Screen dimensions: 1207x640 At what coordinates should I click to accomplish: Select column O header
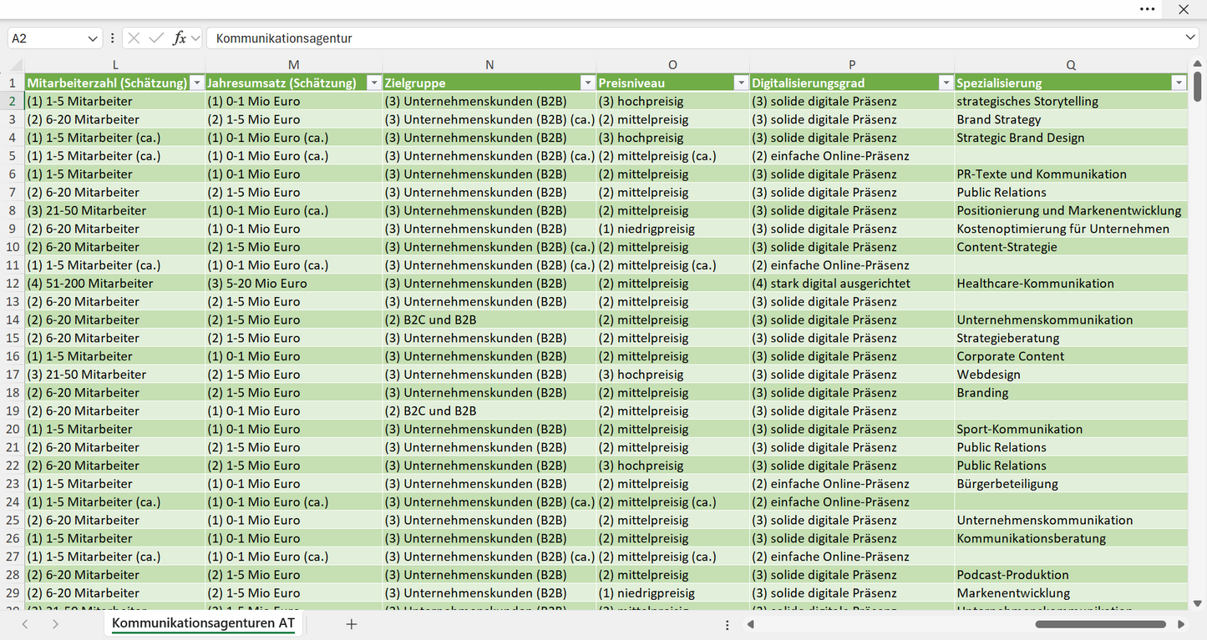(673, 64)
